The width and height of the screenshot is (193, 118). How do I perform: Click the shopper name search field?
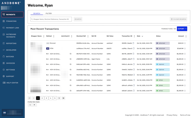coord(51,19)
